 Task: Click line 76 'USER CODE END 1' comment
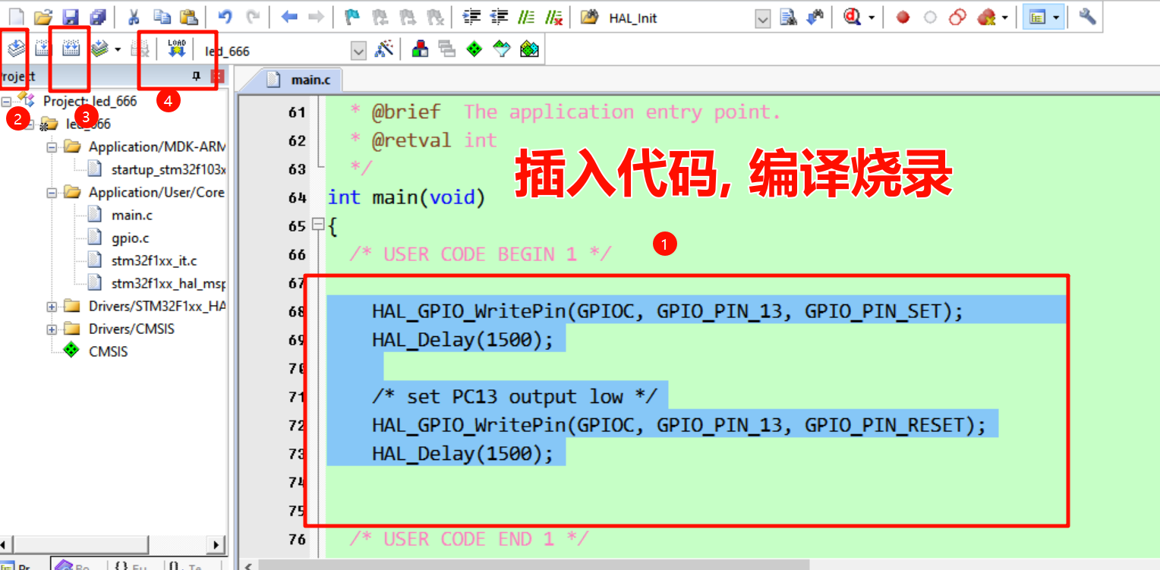pyautogui.click(x=468, y=539)
